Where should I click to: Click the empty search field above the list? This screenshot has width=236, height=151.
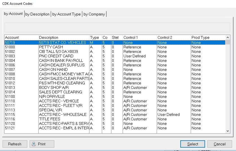(117, 27)
